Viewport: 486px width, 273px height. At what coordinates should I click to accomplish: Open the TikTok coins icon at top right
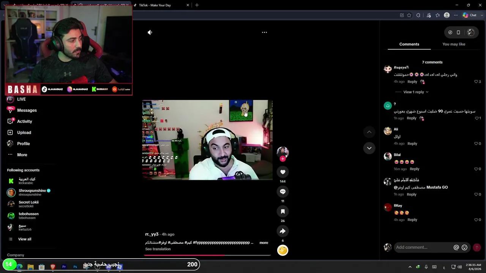tap(450, 33)
